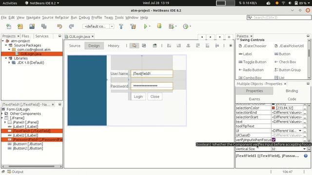
Task: Switch to History view
Action: click(x=114, y=46)
